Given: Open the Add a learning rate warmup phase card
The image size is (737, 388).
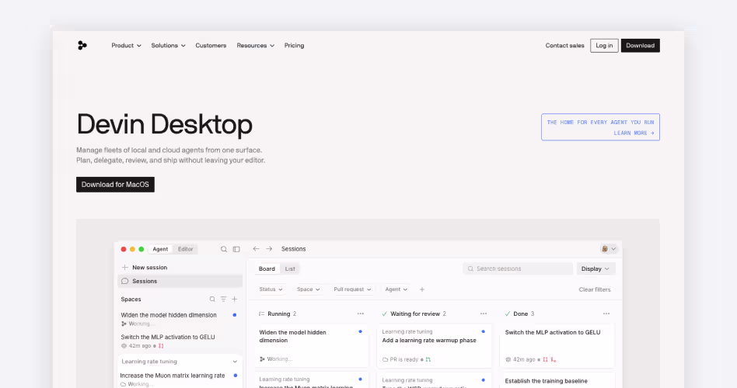Looking at the screenshot, I should pos(434,345).
